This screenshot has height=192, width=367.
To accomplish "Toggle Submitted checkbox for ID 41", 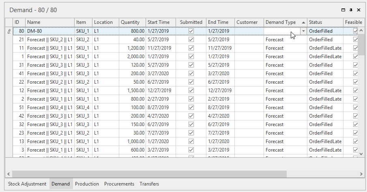I will click(x=191, y=74).
